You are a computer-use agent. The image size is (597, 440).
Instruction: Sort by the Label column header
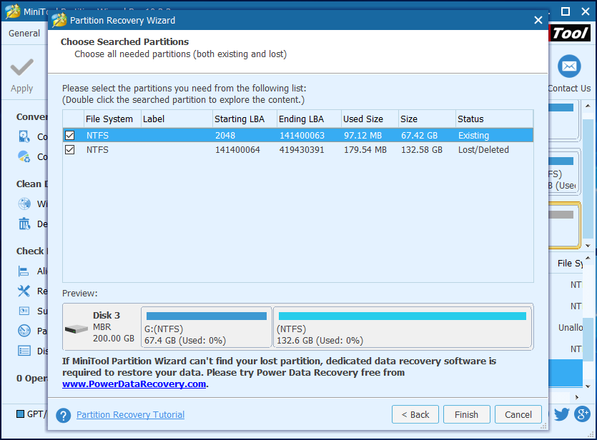click(x=177, y=119)
